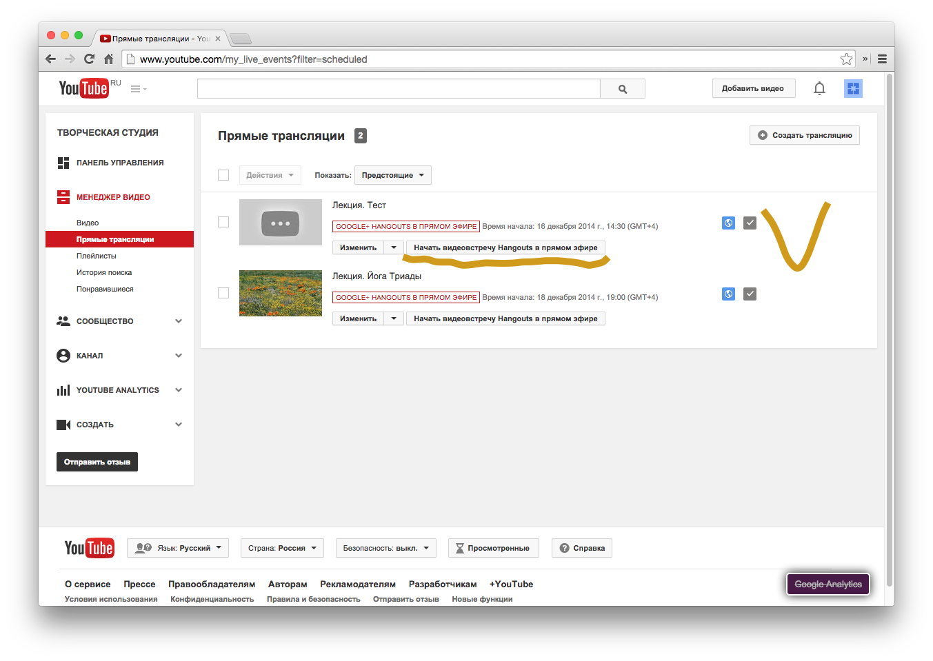The image size is (933, 661).
Task: Select checkbox for Лекция. Йога Триады
Action: click(x=223, y=293)
